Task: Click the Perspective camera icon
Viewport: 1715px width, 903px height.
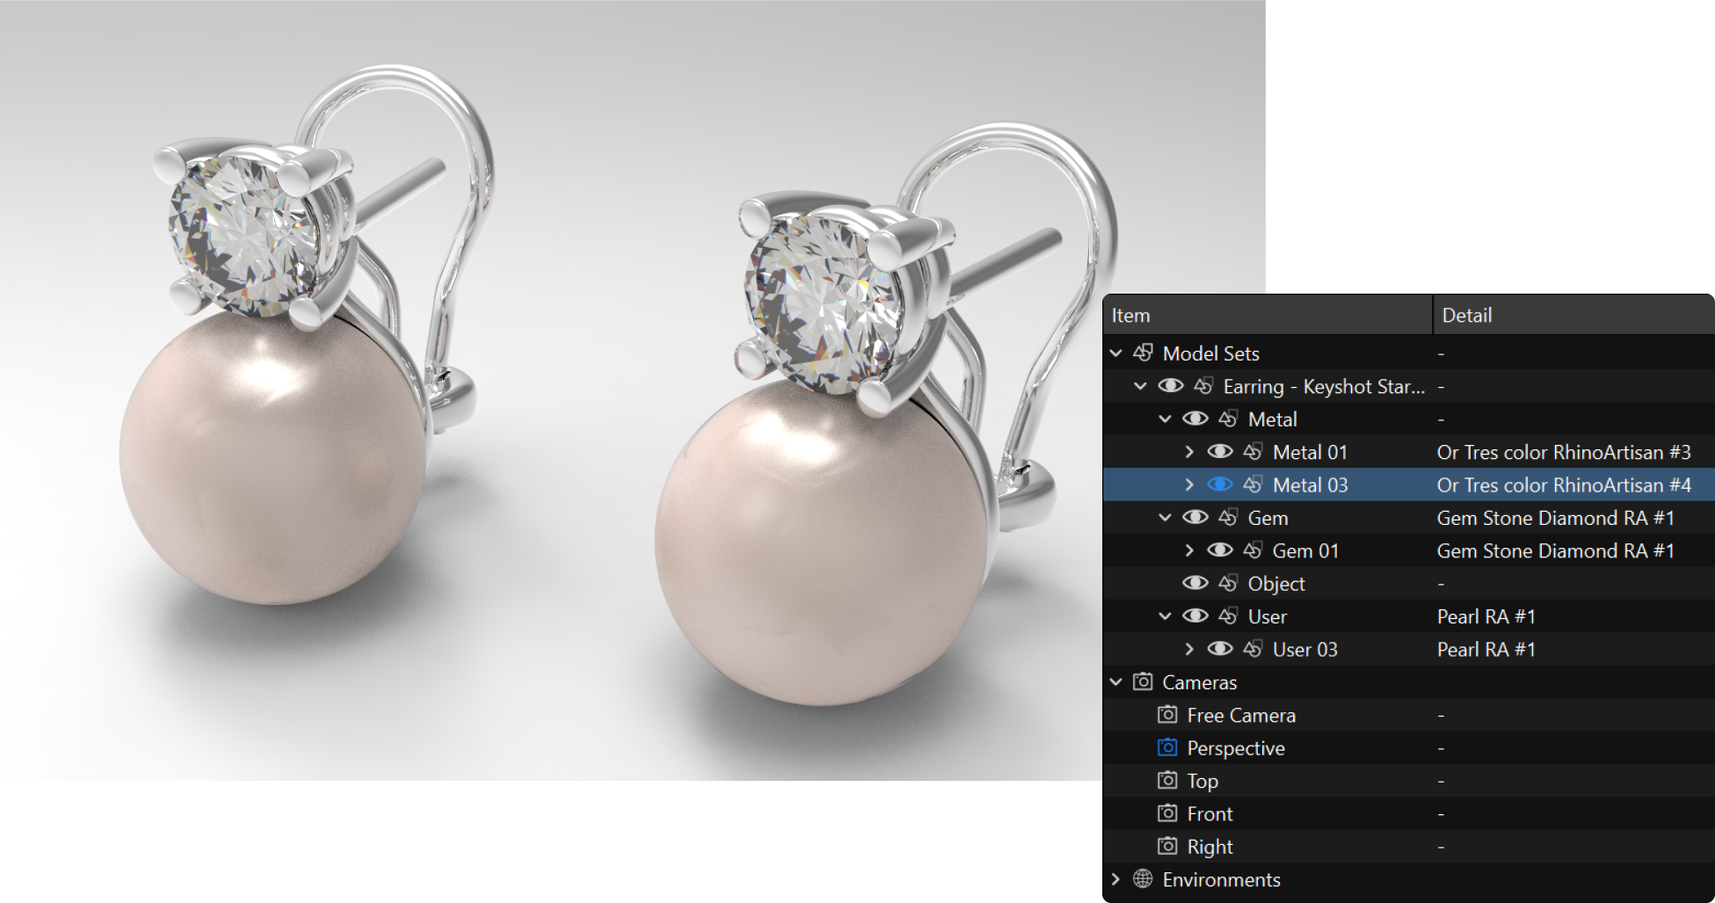Action: tap(1166, 747)
